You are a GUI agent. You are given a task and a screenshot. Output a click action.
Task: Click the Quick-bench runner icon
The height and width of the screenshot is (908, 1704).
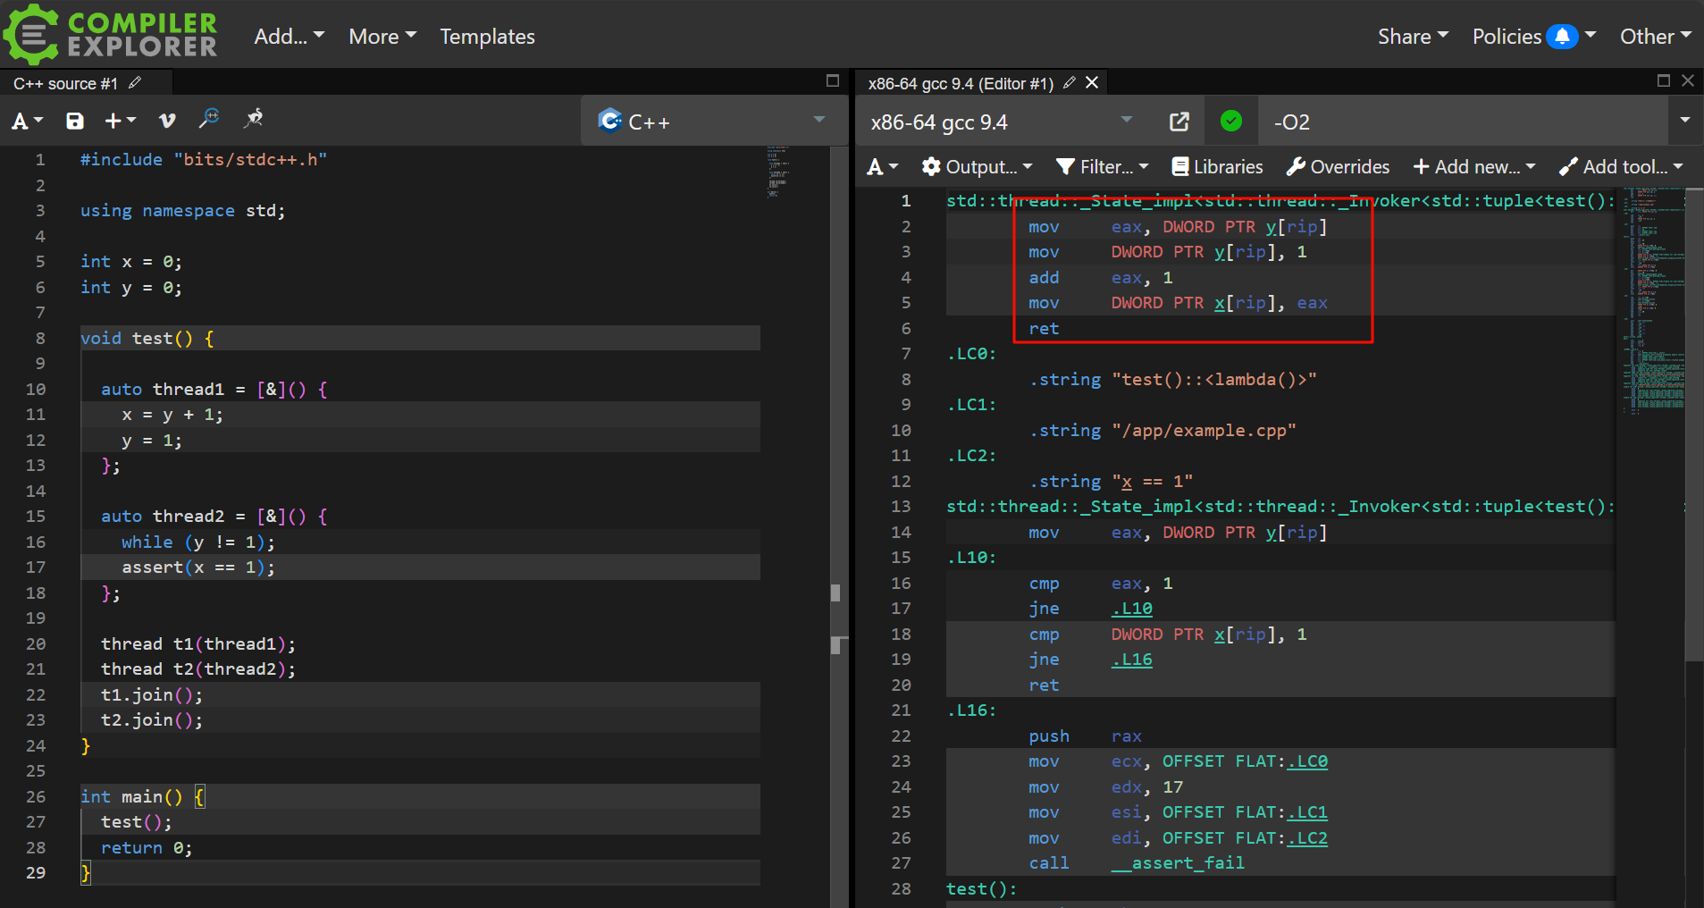coord(254,119)
